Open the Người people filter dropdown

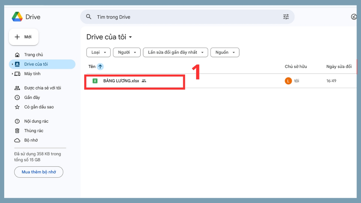pos(127,52)
